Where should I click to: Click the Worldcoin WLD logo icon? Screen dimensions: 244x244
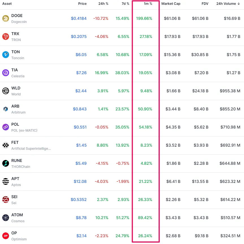click(6, 91)
